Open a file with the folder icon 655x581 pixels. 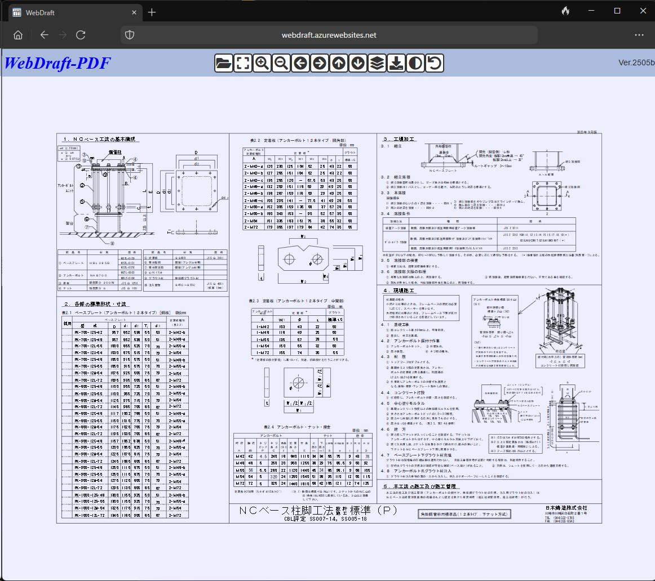coord(223,64)
